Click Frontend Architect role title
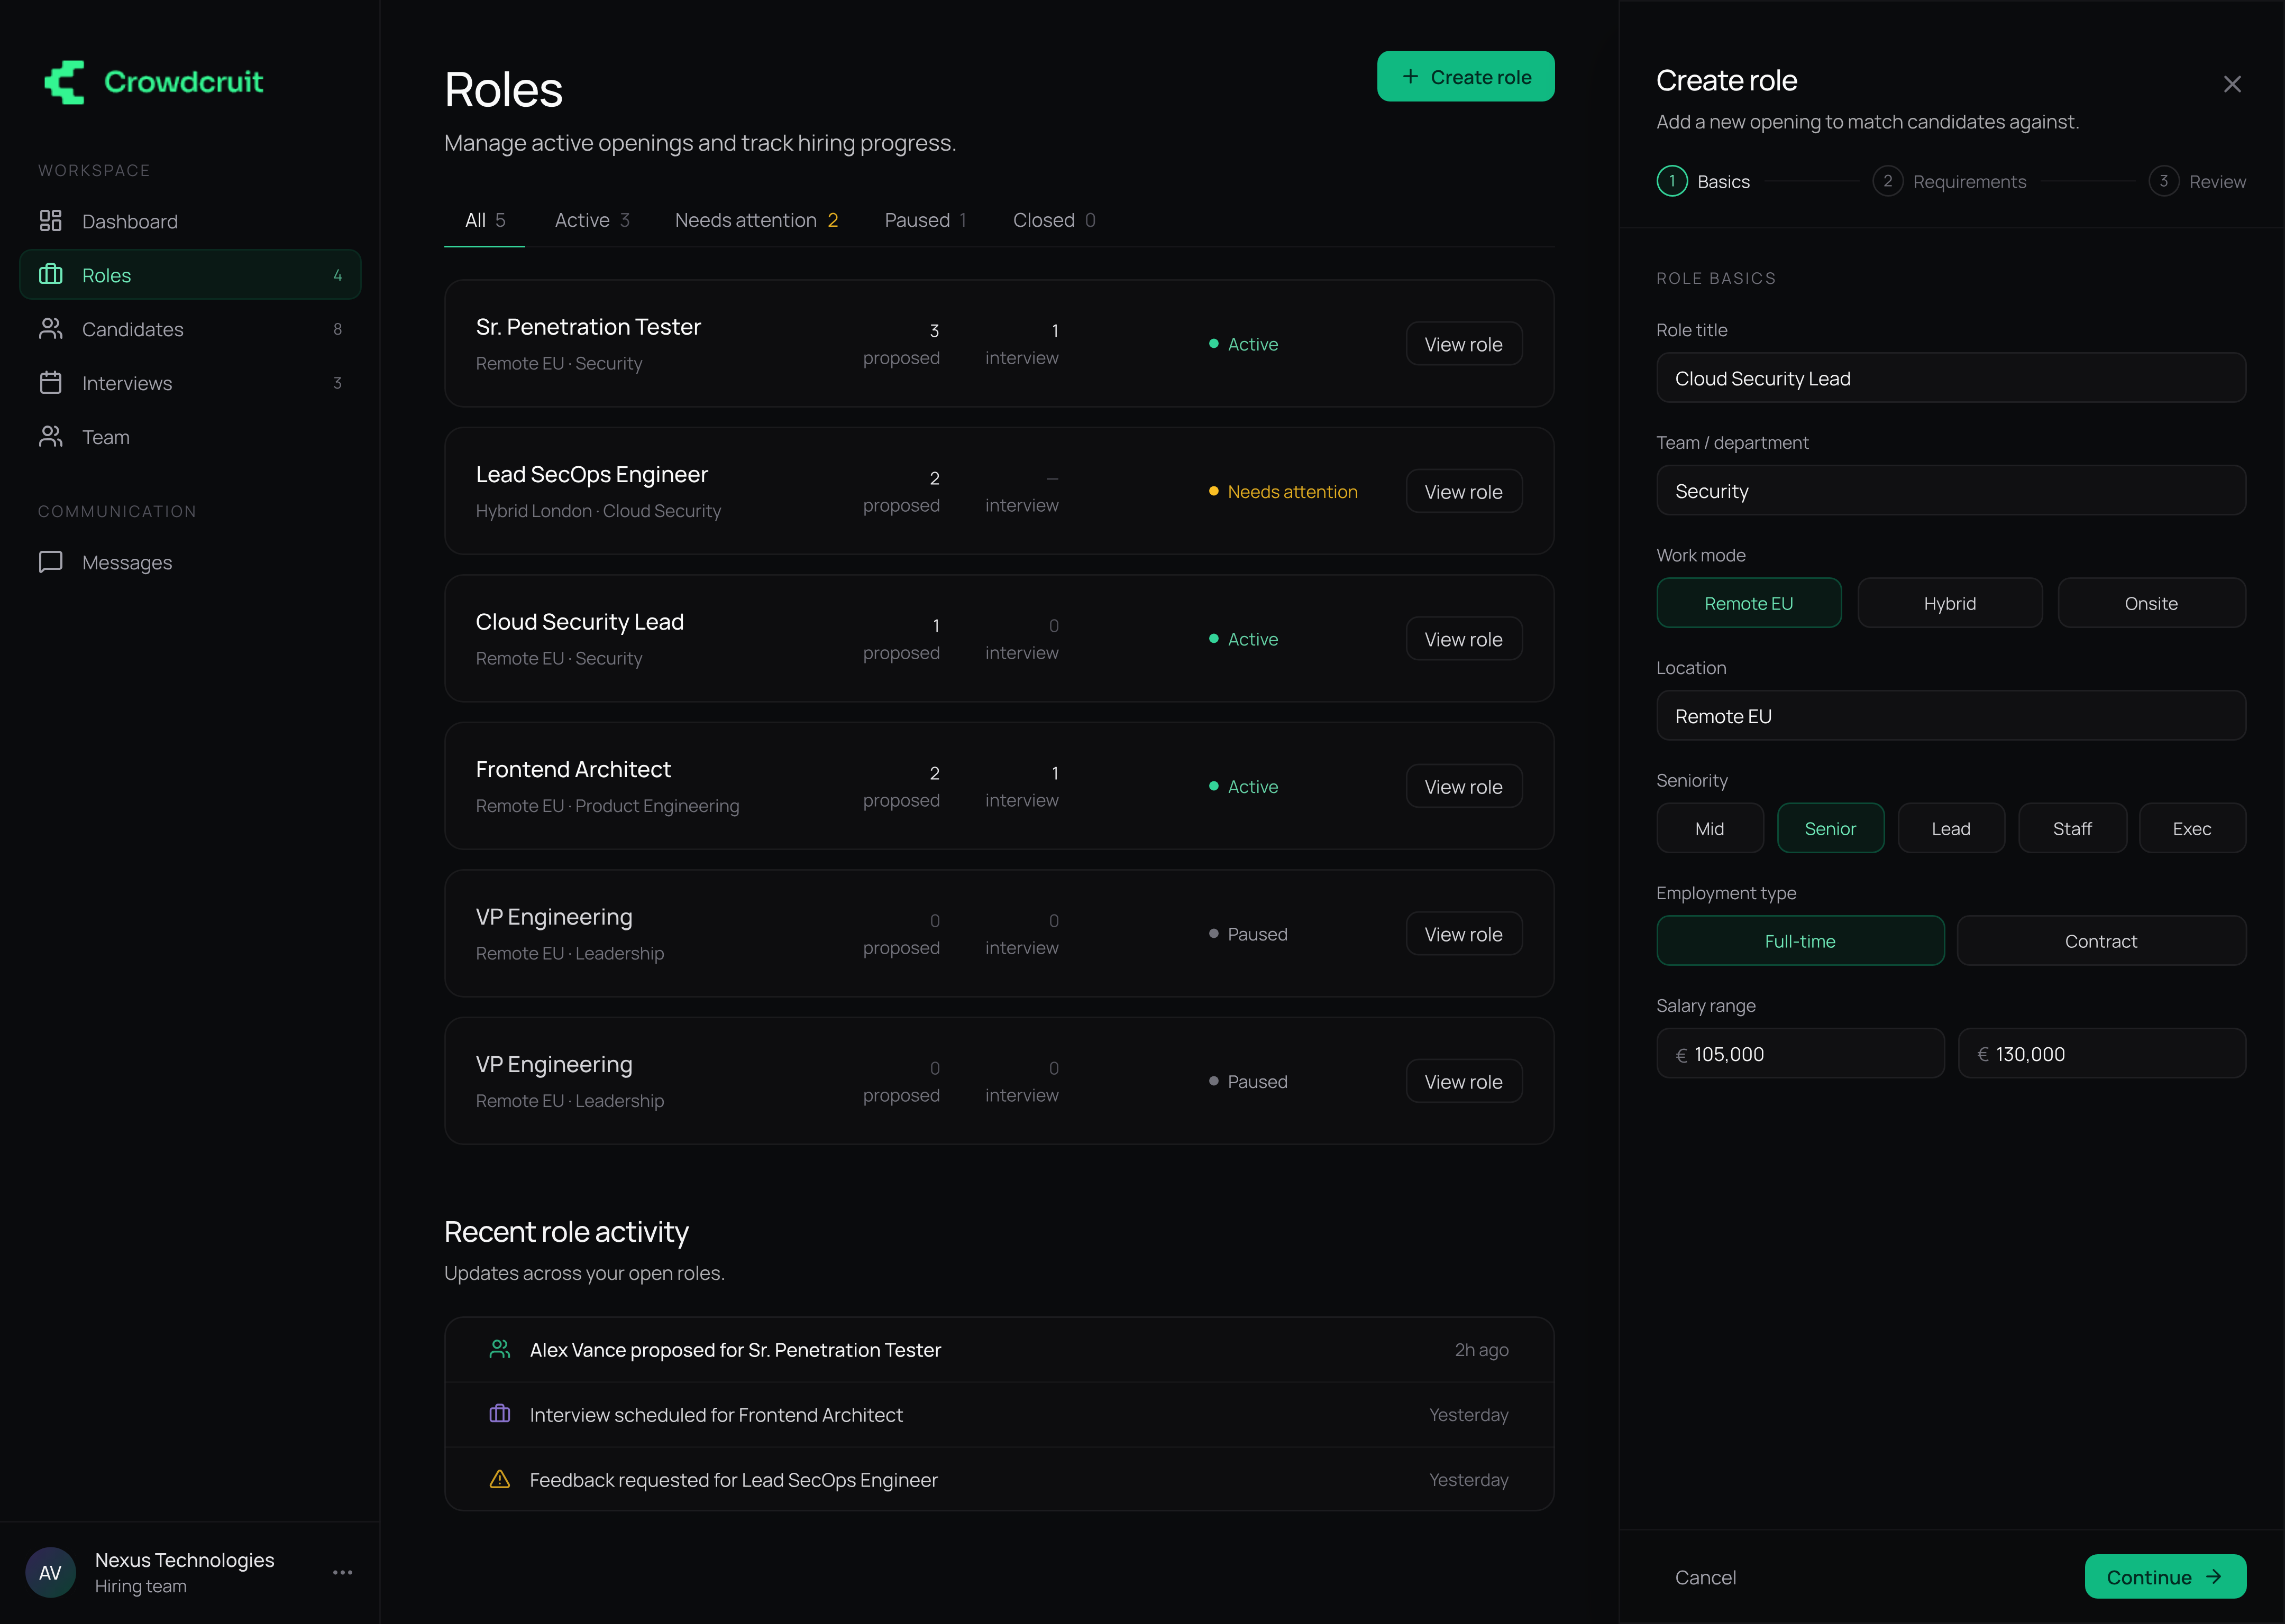The height and width of the screenshot is (1624, 2285). [573, 769]
